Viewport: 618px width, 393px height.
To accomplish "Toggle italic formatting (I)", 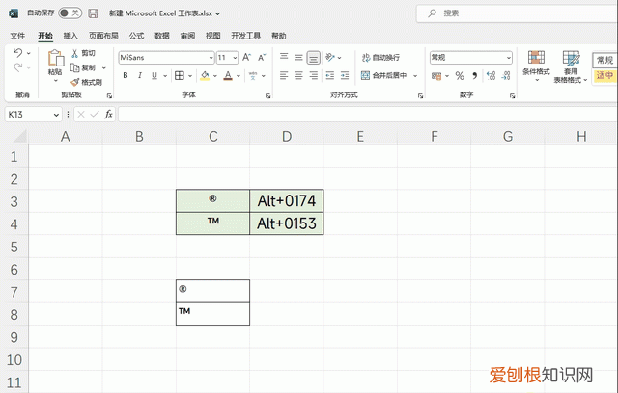I will [140, 75].
